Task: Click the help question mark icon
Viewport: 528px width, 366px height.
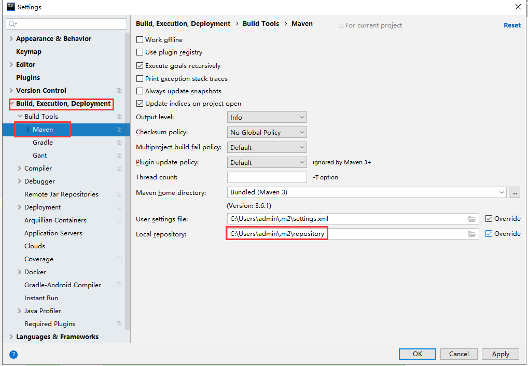Action: tap(12, 355)
